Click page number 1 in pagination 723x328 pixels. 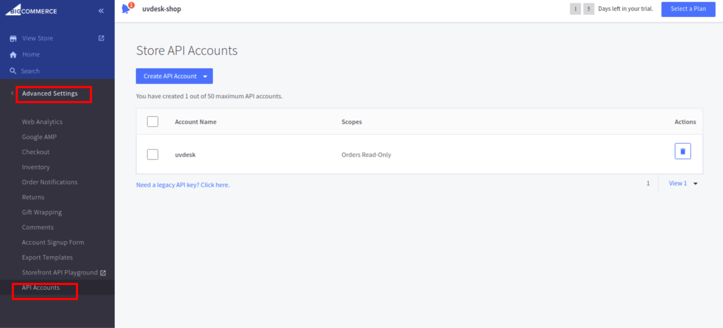648,183
